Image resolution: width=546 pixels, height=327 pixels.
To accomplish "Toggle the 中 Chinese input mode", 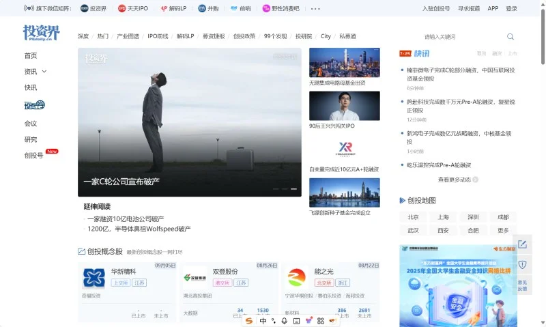I will pyautogui.click(x=263, y=321).
